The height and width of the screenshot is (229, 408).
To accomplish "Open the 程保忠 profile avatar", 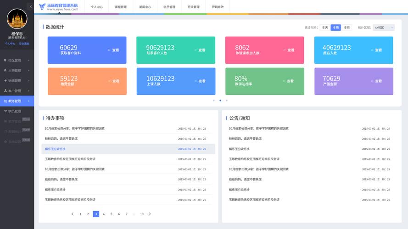I will pyautogui.click(x=17, y=19).
